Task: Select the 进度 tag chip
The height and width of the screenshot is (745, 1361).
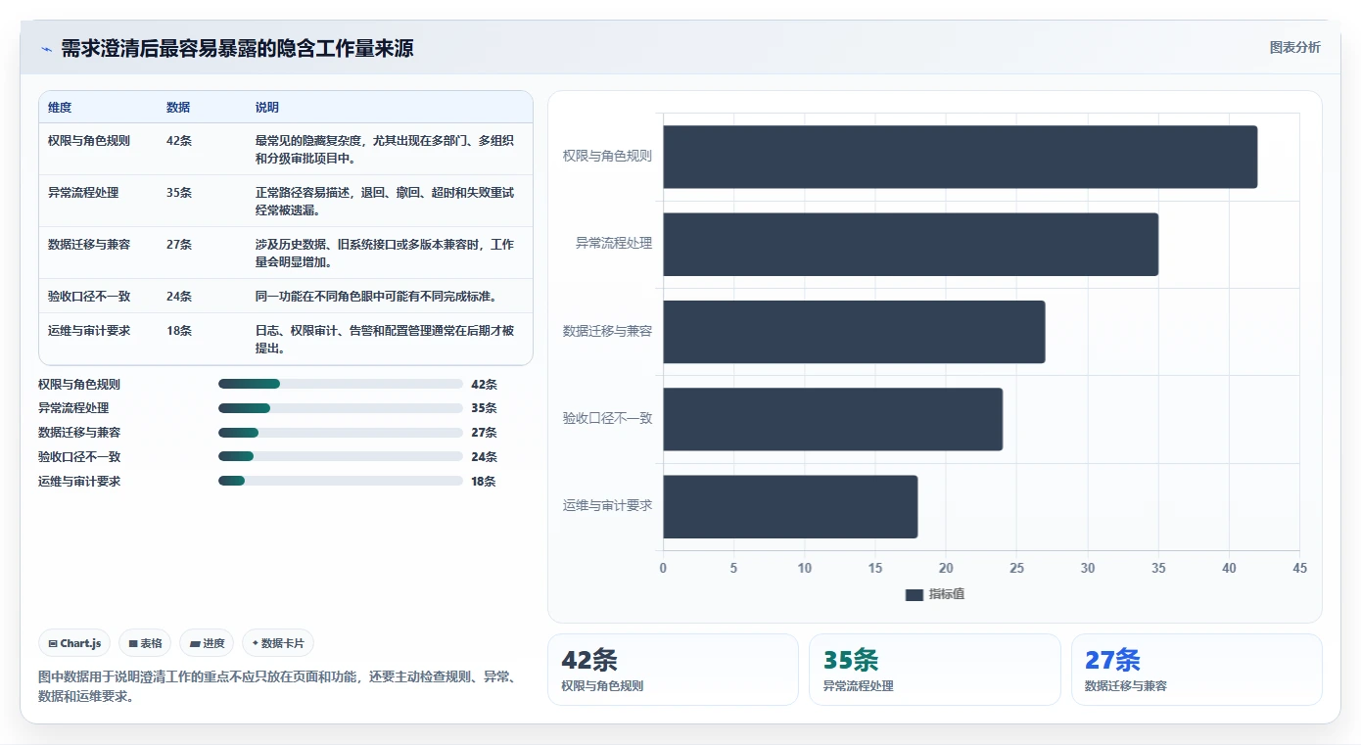Action: pos(207,643)
